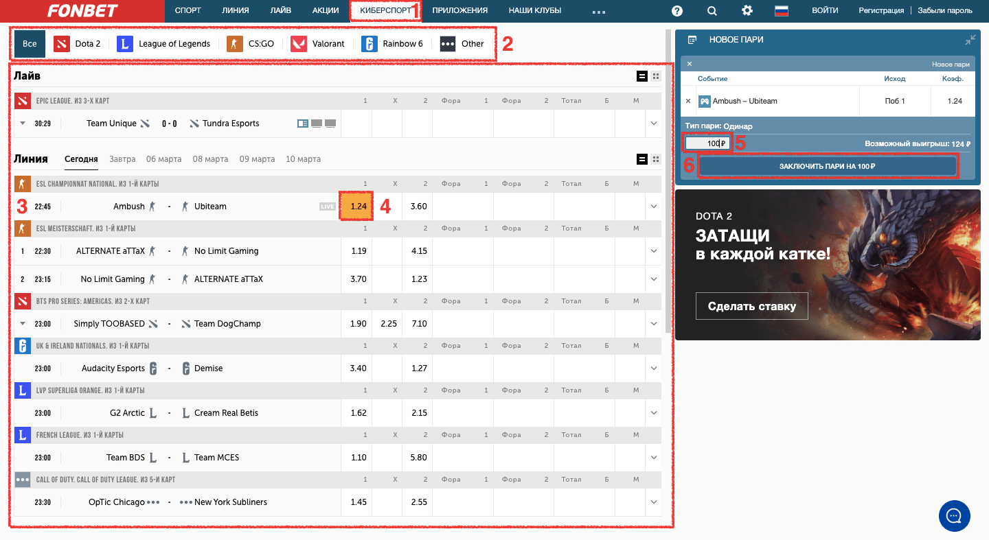
Task: Click the FONBET logo
Action: coord(82,10)
